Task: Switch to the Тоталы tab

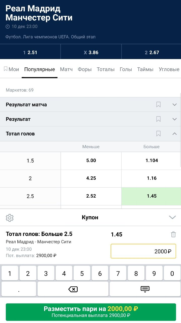Action: click(x=106, y=69)
